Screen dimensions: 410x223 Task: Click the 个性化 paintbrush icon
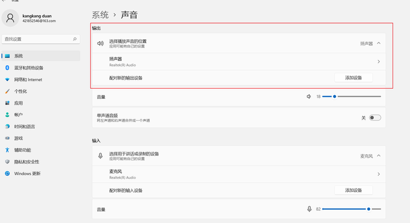[x=7, y=91]
